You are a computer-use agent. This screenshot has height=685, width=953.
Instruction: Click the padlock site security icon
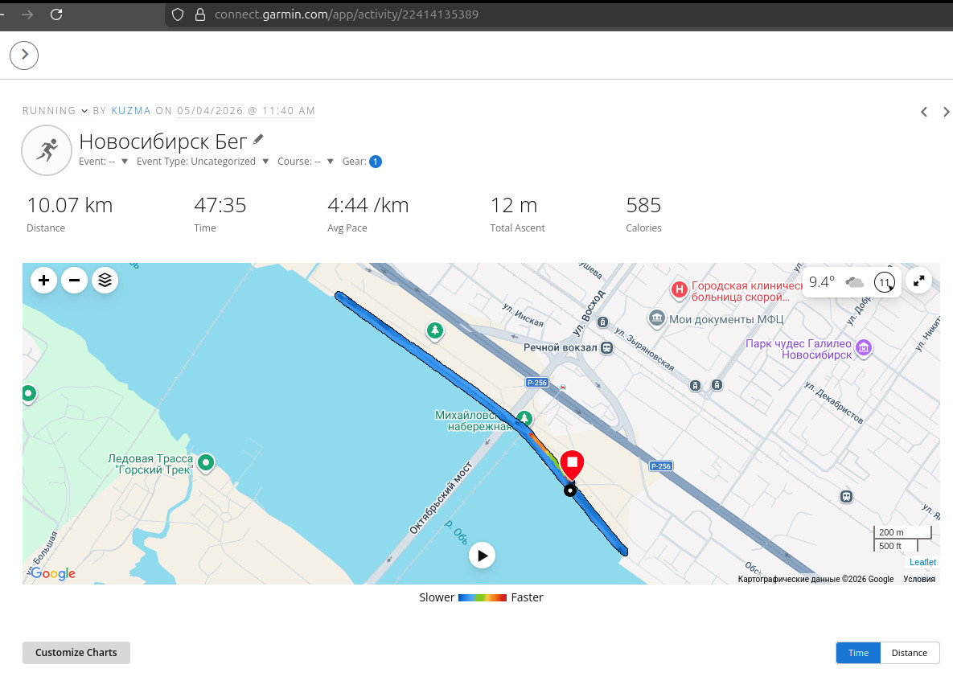(x=200, y=14)
